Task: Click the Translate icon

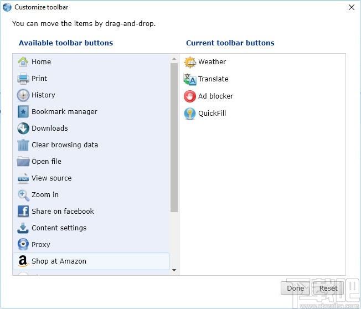Action: coord(190,79)
